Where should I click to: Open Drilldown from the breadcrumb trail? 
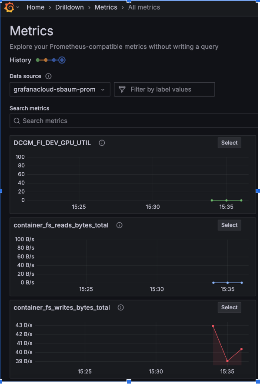70,7
